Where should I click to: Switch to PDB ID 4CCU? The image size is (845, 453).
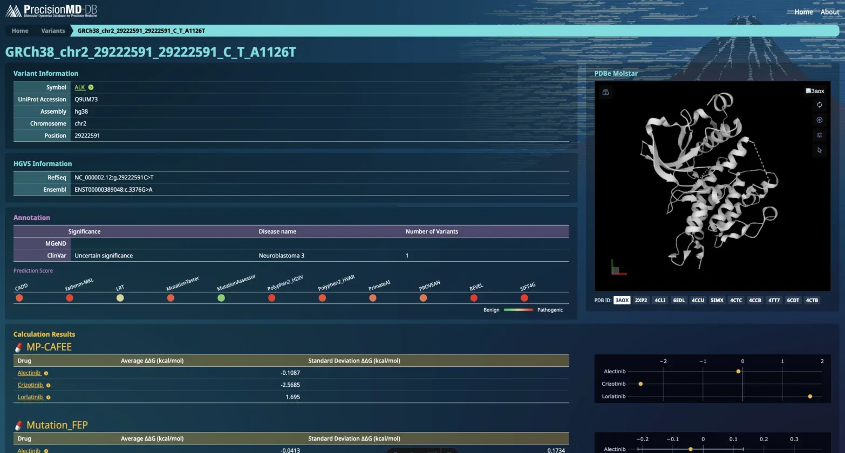point(698,300)
